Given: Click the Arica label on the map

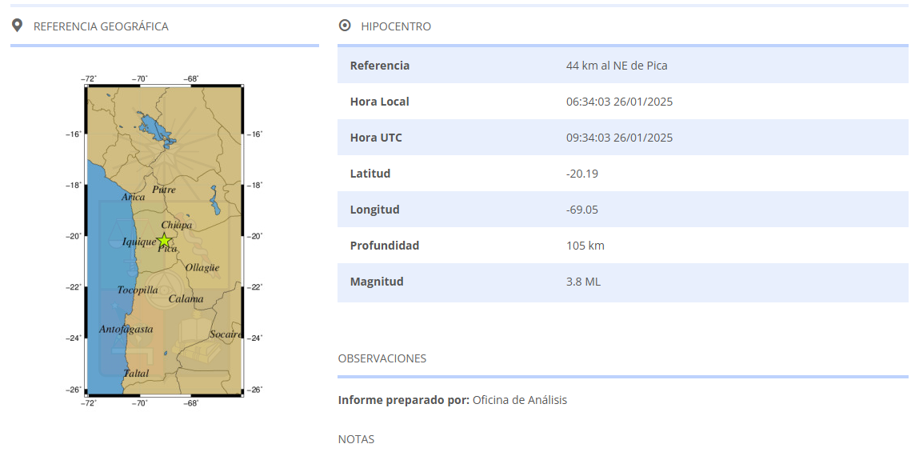Looking at the screenshot, I should coord(133,197).
